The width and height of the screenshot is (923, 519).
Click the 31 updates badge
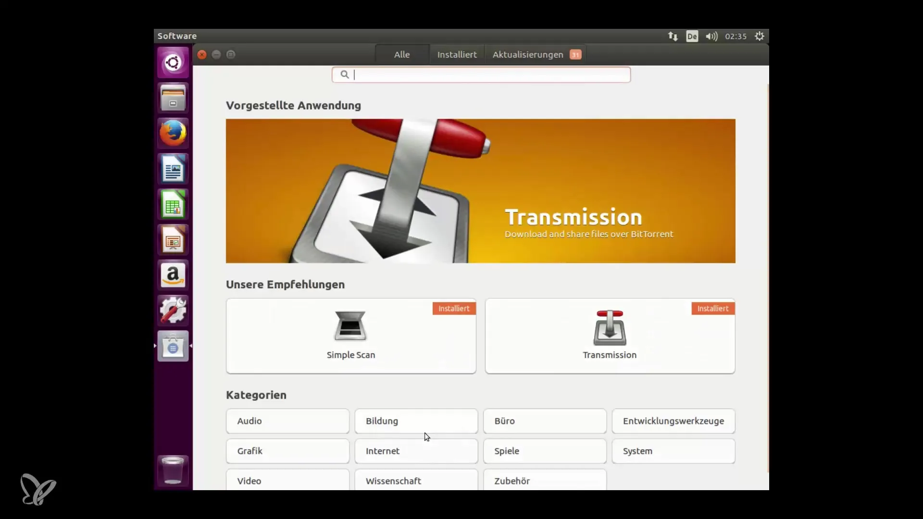point(575,55)
